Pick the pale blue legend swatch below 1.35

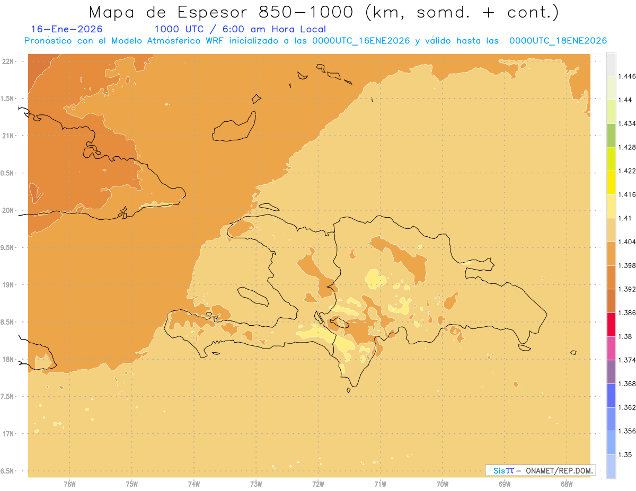(611, 467)
